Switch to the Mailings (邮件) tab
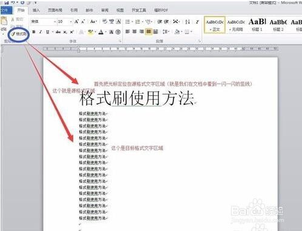The image size is (302, 231). (89, 10)
